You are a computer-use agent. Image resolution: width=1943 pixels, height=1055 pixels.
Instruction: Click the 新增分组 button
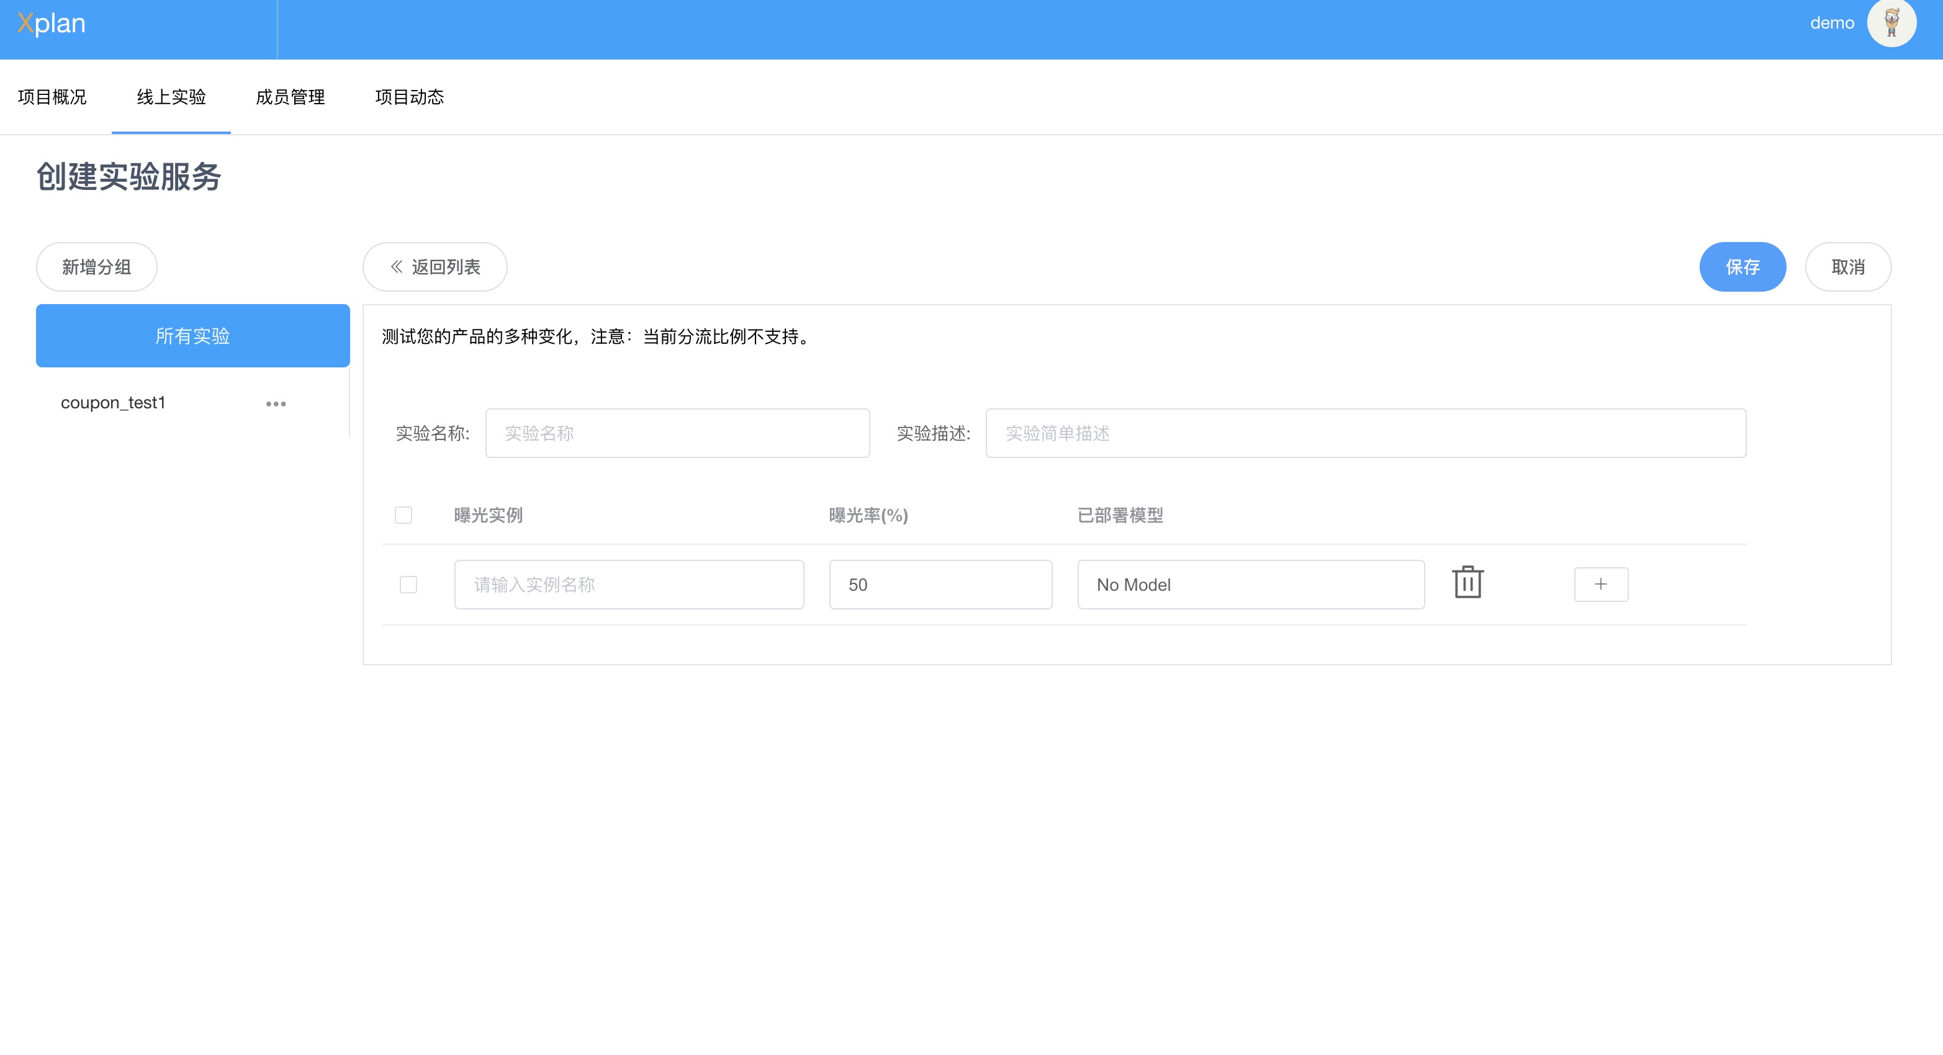[x=97, y=267]
